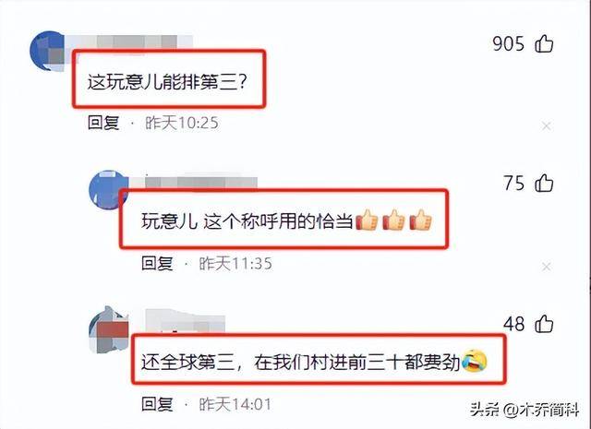The height and width of the screenshot is (429, 591).
Task: Click 回复 under the 11:35 comment
Action: 157,263
